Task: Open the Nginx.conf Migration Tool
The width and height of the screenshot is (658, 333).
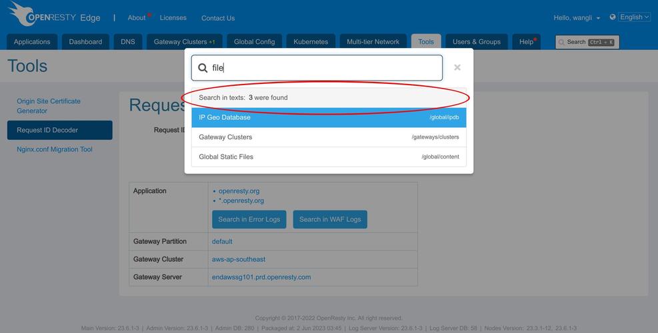Action: (x=55, y=149)
